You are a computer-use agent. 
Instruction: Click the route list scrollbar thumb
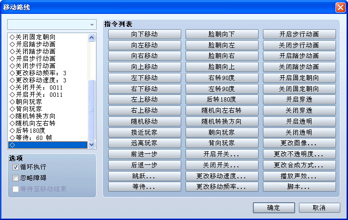click(92, 110)
